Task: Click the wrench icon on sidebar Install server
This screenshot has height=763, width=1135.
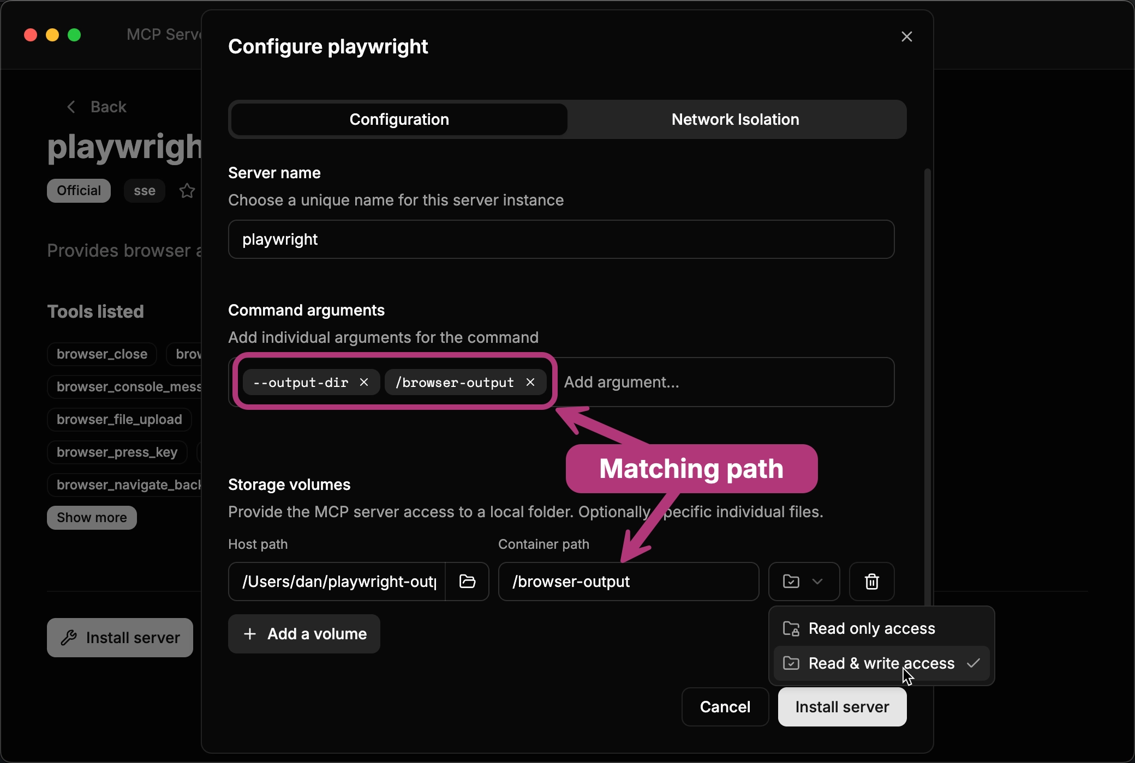Action: tap(70, 637)
